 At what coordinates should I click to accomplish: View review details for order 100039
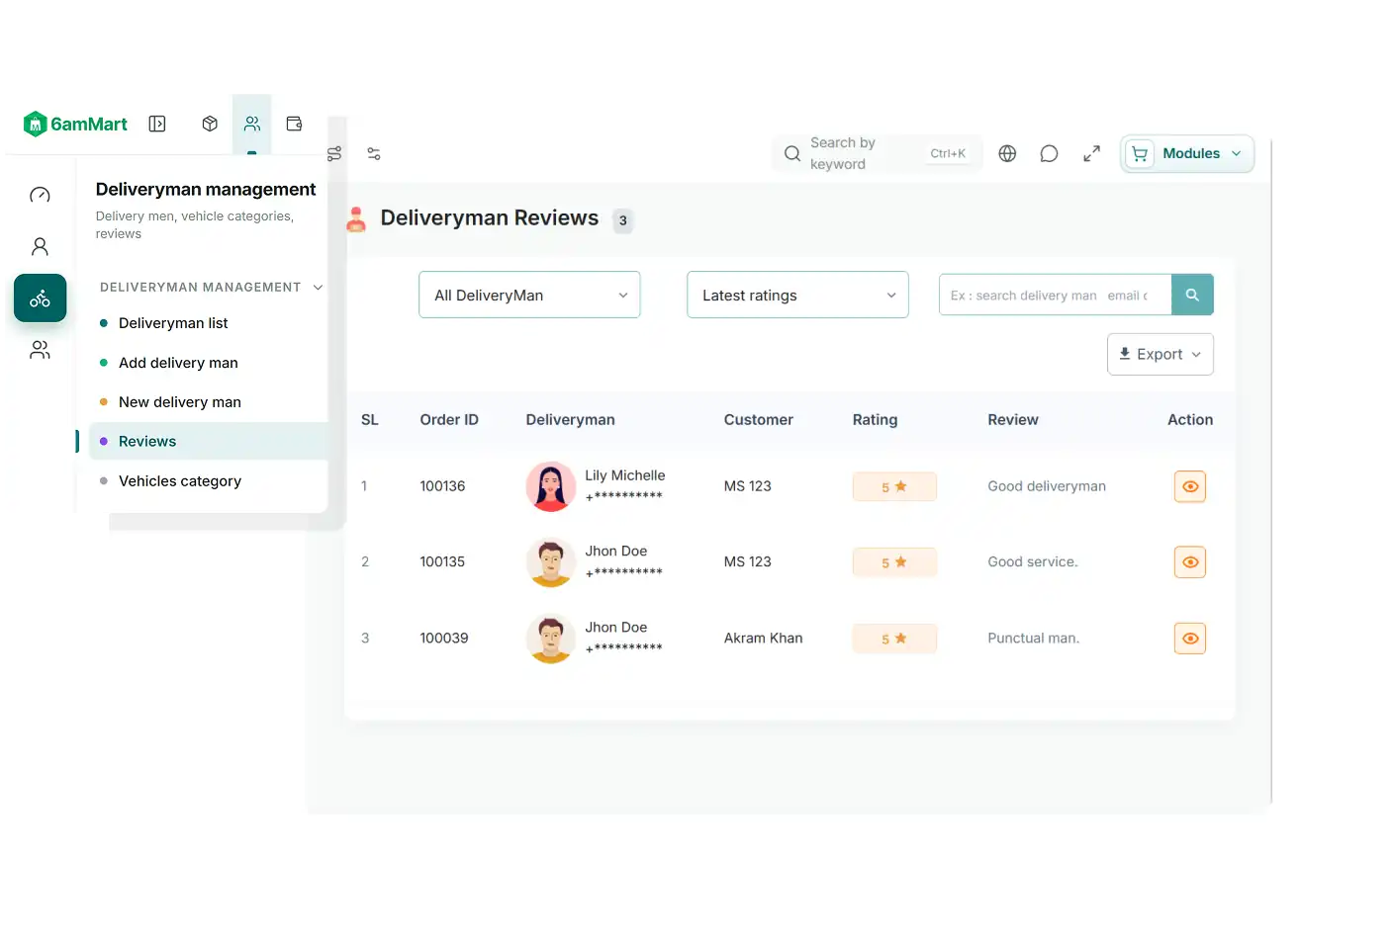coord(1190,639)
